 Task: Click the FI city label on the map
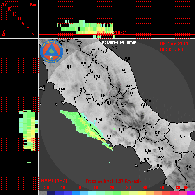(x=67, y=51)
